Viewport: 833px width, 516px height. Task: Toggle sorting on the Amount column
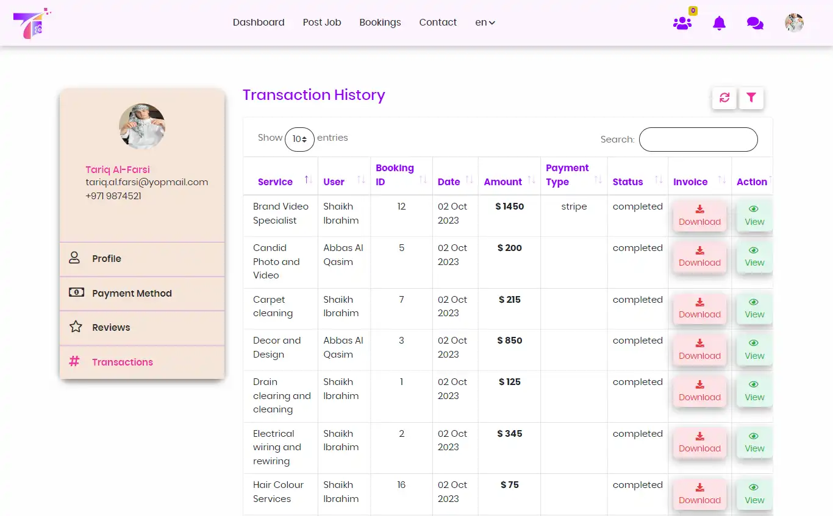click(x=531, y=181)
